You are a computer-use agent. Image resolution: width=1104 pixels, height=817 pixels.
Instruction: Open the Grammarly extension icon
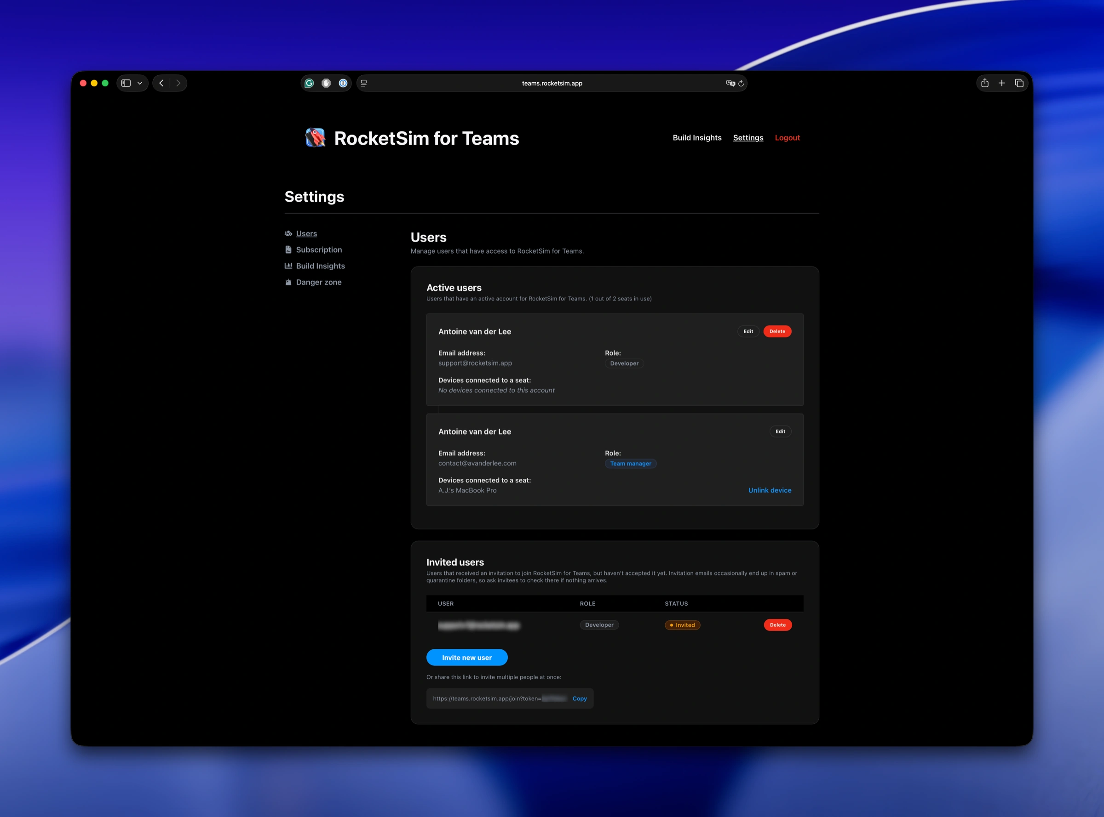(310, 83)
